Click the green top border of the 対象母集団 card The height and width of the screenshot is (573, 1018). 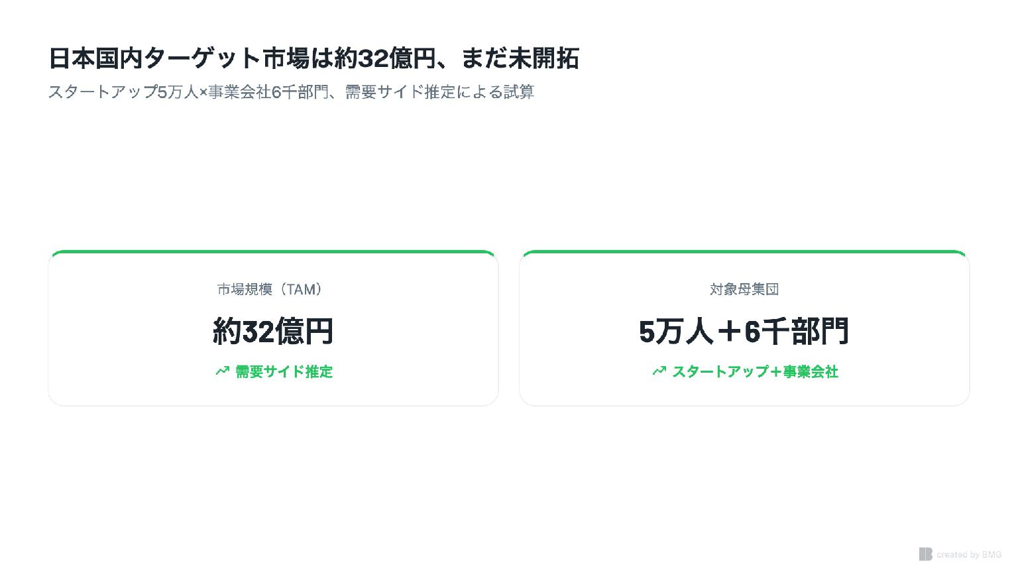(x=744, y=252)
